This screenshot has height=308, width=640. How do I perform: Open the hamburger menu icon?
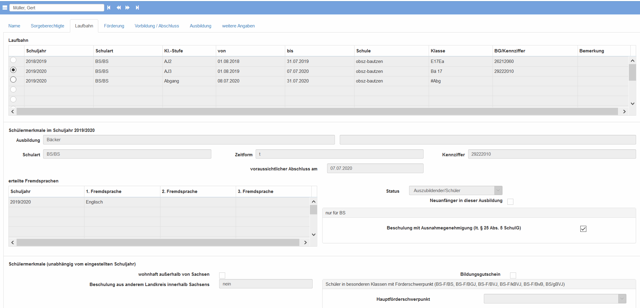(5, 8)
